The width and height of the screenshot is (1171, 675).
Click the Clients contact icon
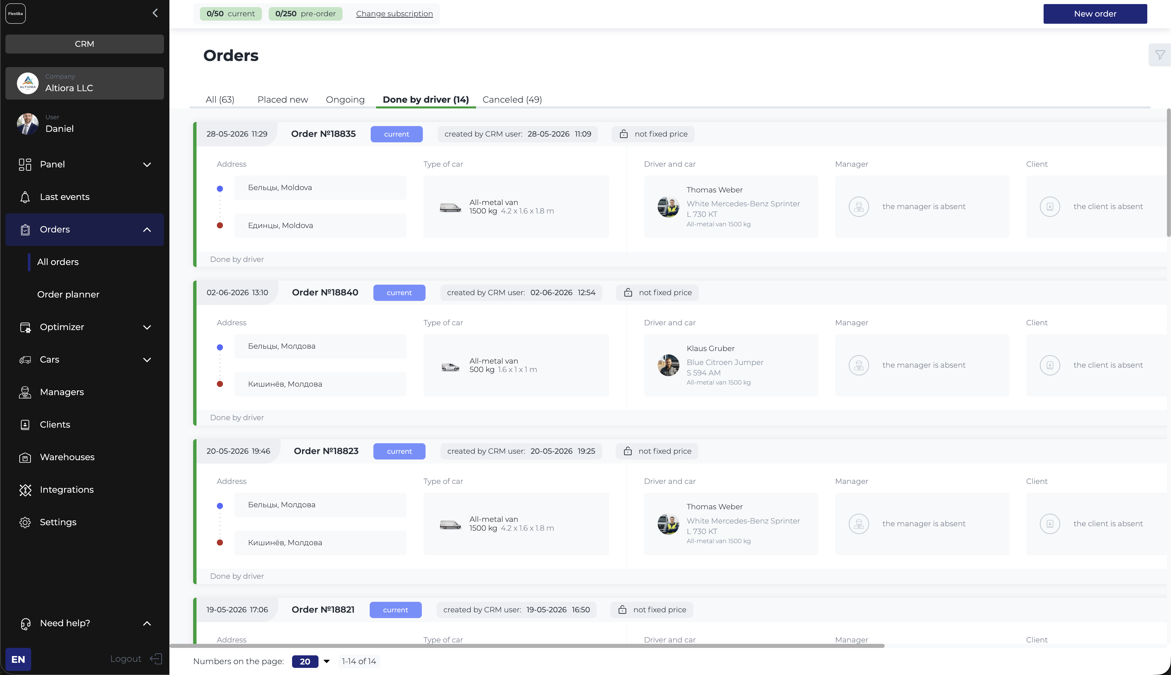point(25,425)
